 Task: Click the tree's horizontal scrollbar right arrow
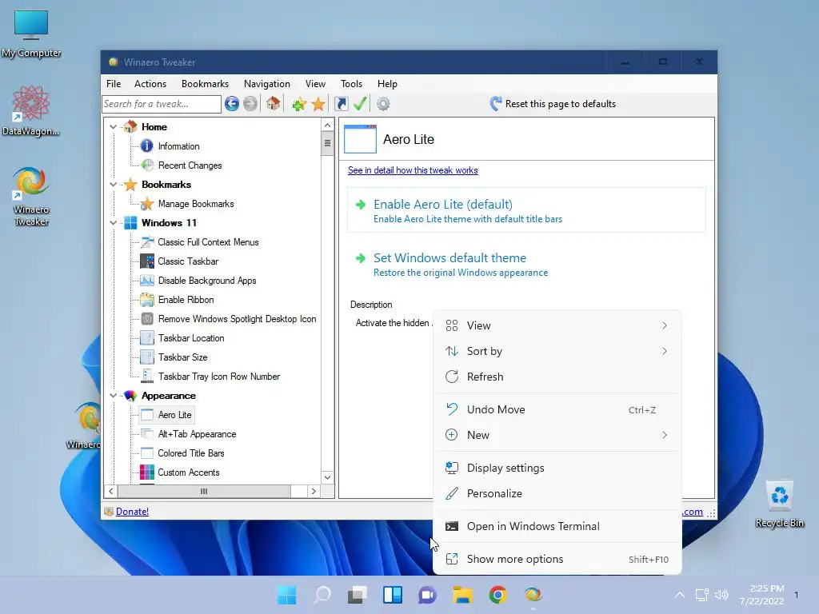point(314,491)
